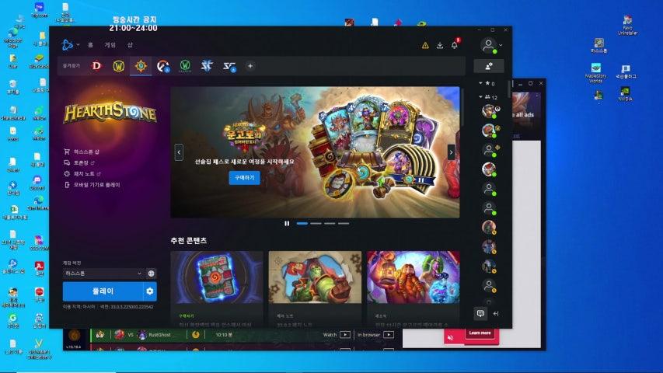Collapse the favorites friends group

(x=480, y=83)
